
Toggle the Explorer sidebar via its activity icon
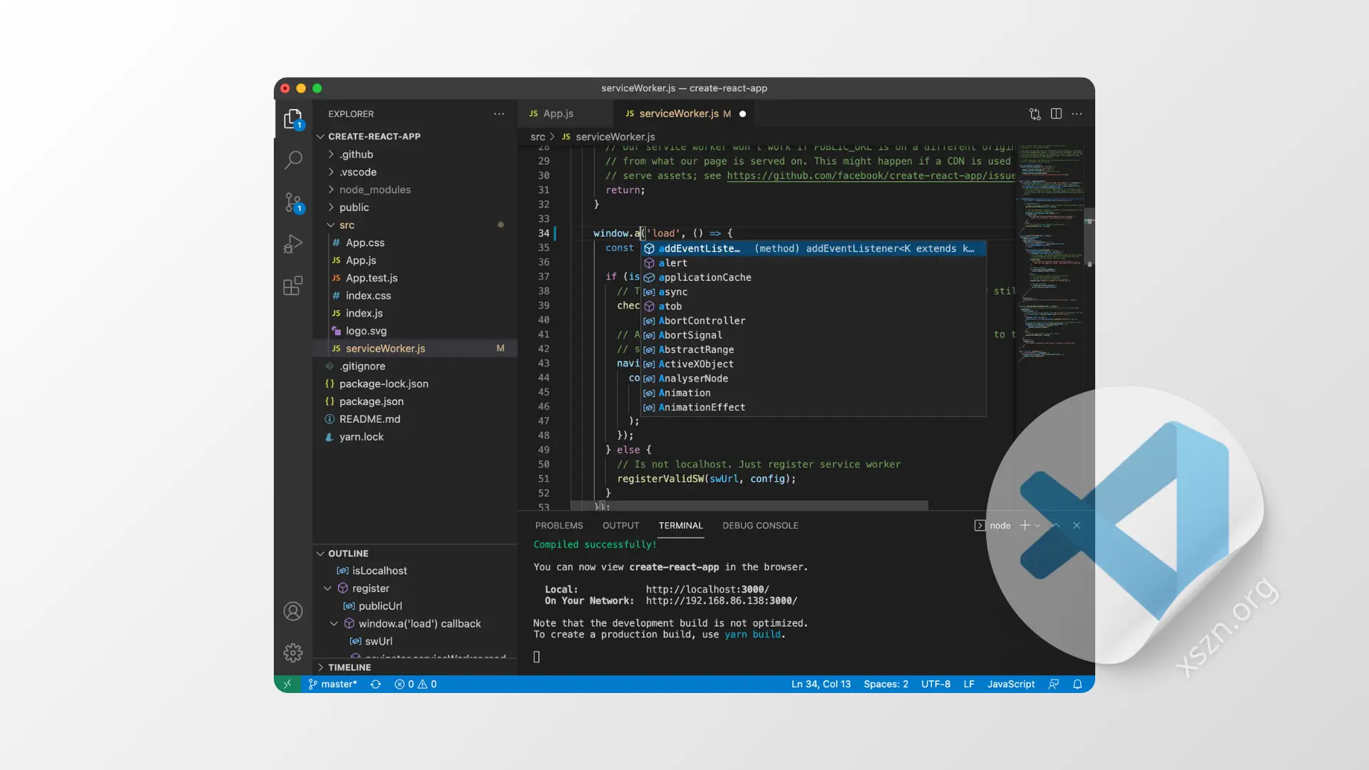coord(293,118)
